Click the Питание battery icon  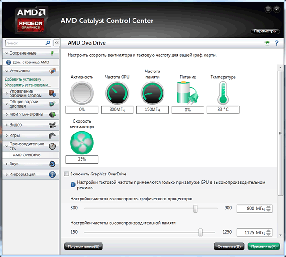pyautogui.click(x=187, y=93)
